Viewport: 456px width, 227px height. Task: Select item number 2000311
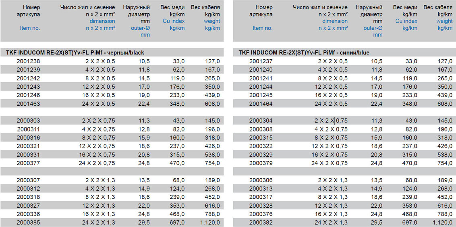tap(28, 129)
